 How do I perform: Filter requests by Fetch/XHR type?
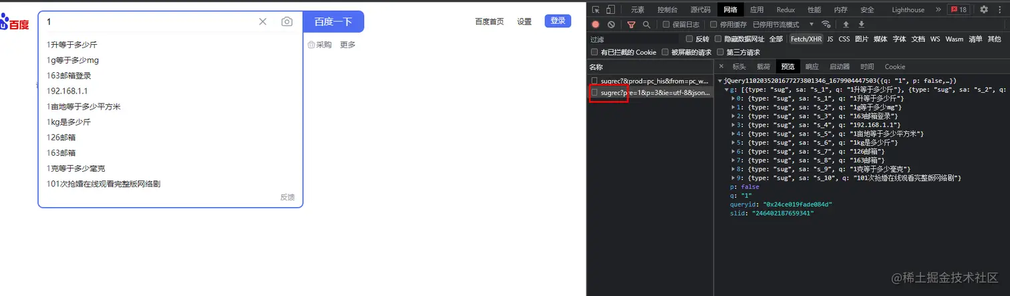click(806, 39)
